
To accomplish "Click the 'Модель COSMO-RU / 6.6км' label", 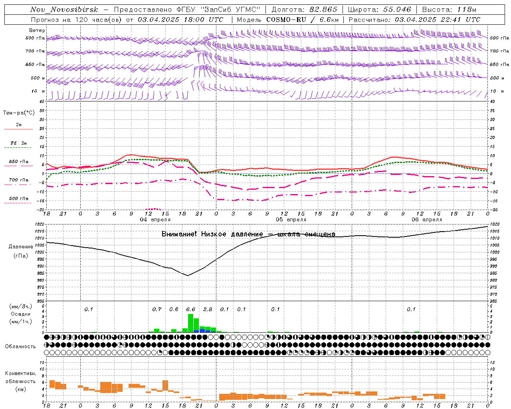I will [x=287, y=20].
